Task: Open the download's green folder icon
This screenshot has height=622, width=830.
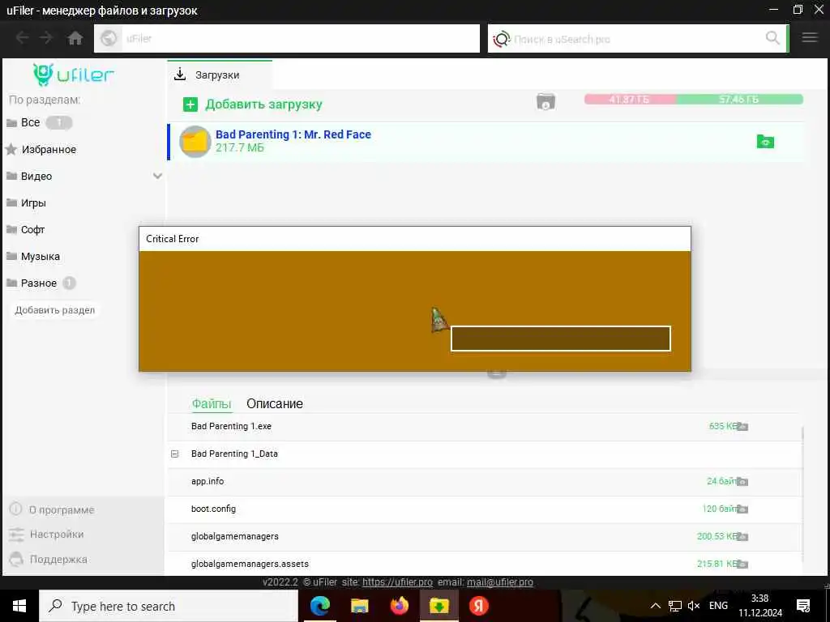Action: click(x=765, y=142)
